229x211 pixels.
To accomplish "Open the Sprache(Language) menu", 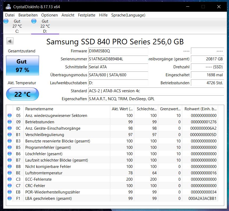I will pyautogui.click(x=128, y=15).
